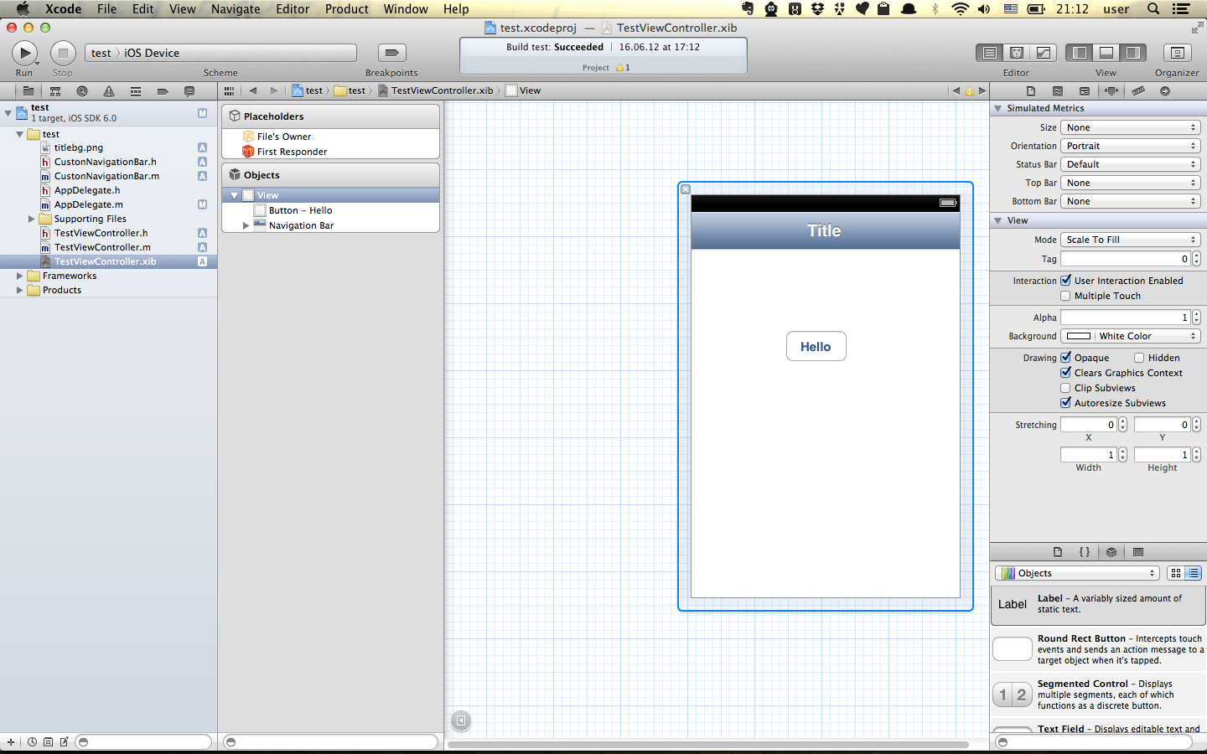The image size is (1207, 754).
Task: Click the Background White Color swatch
Action: [x=1079, y=336]
